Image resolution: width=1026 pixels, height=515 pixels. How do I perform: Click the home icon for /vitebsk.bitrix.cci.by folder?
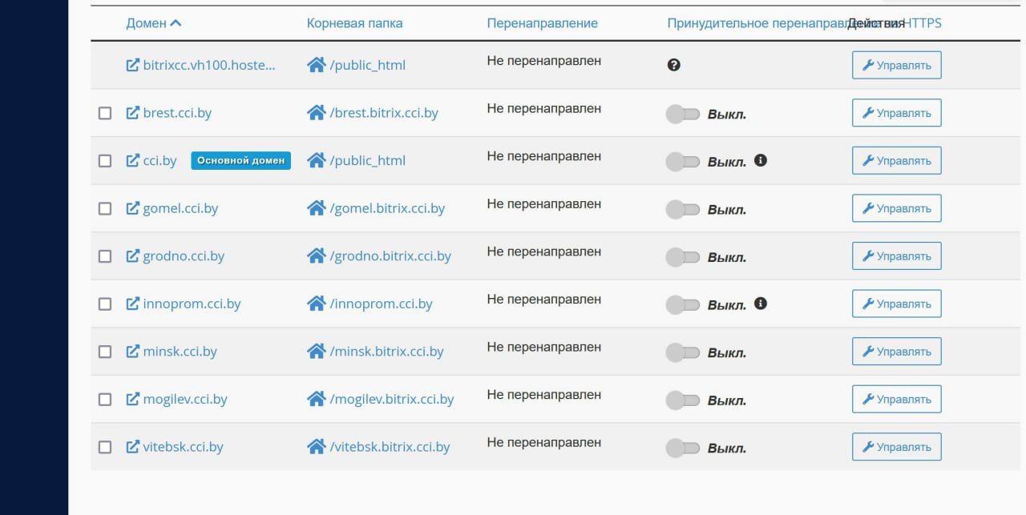click(316, 447)
